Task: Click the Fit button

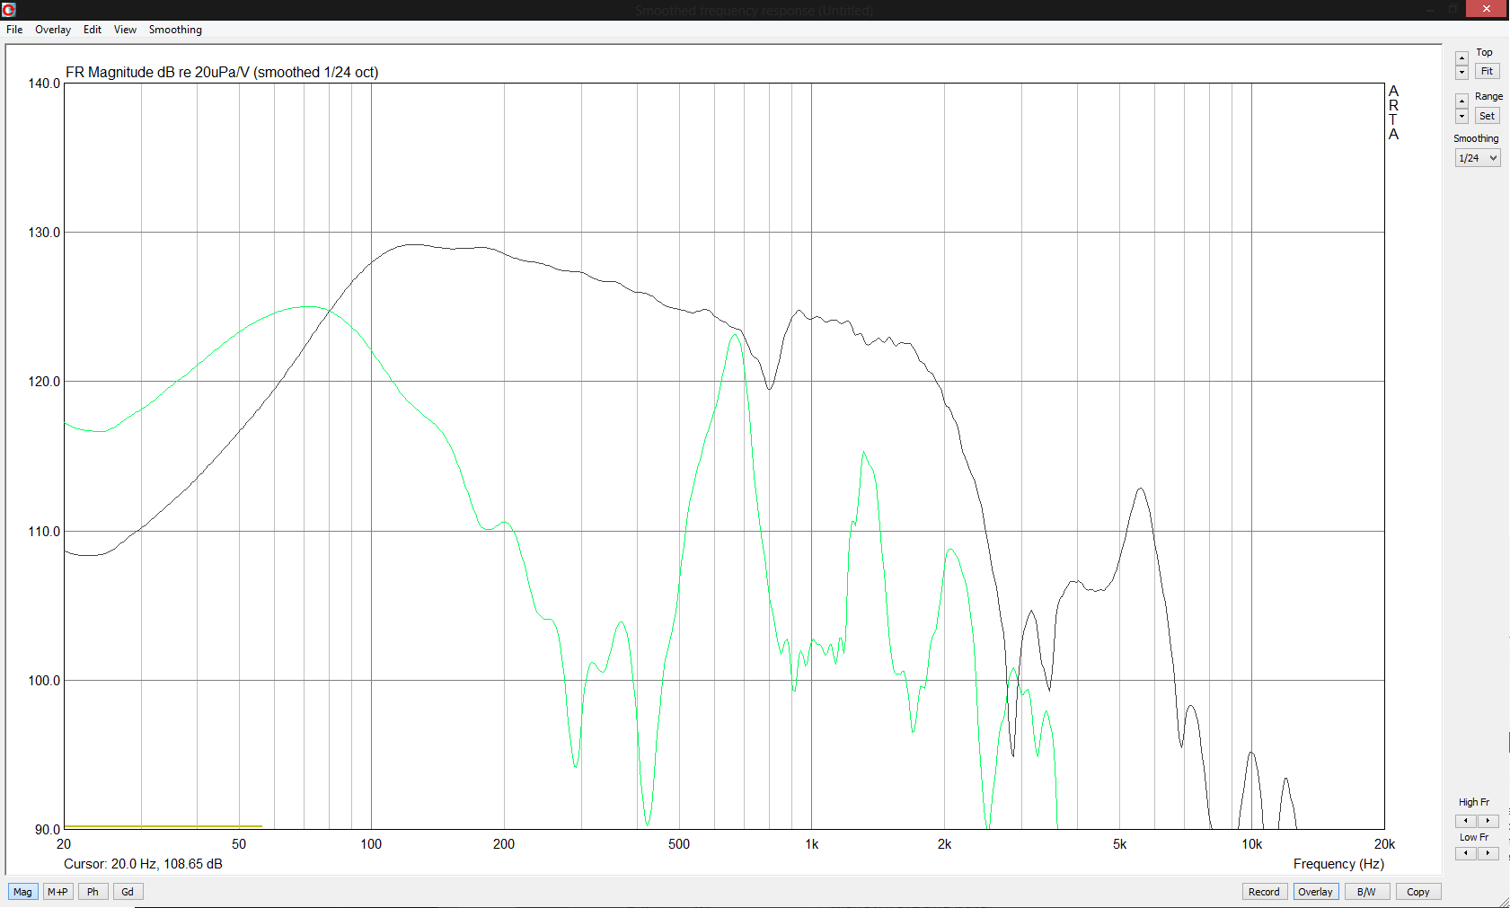Action: [x=1487, y=72]
